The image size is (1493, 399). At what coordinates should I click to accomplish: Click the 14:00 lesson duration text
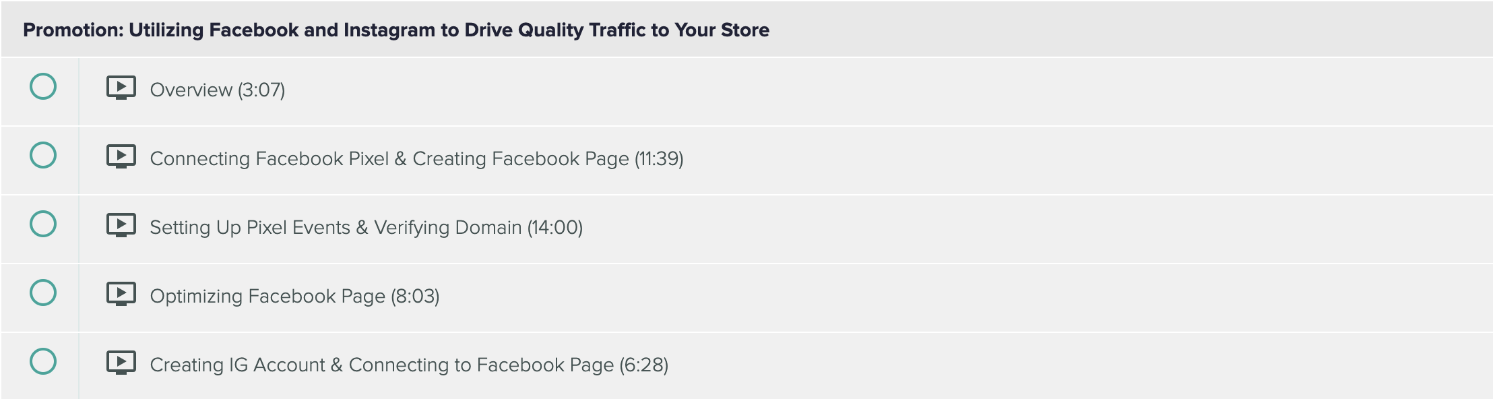555,227
